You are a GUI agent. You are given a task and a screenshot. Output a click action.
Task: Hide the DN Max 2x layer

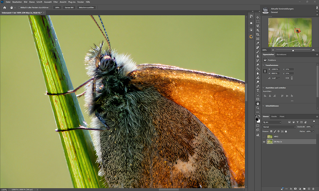tap(264, 142)
